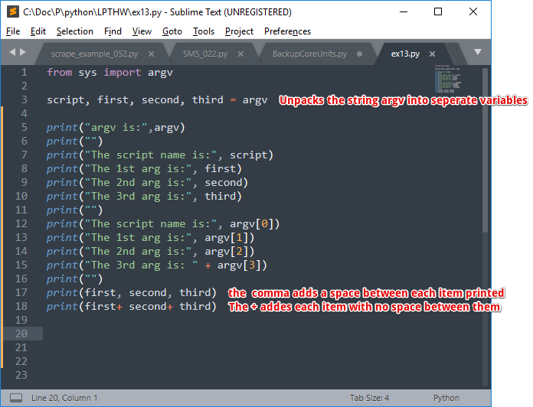Screen dimensions: 533x407
Task: Switch to the BackupCoreUnits.py tab
Action: 309,54
